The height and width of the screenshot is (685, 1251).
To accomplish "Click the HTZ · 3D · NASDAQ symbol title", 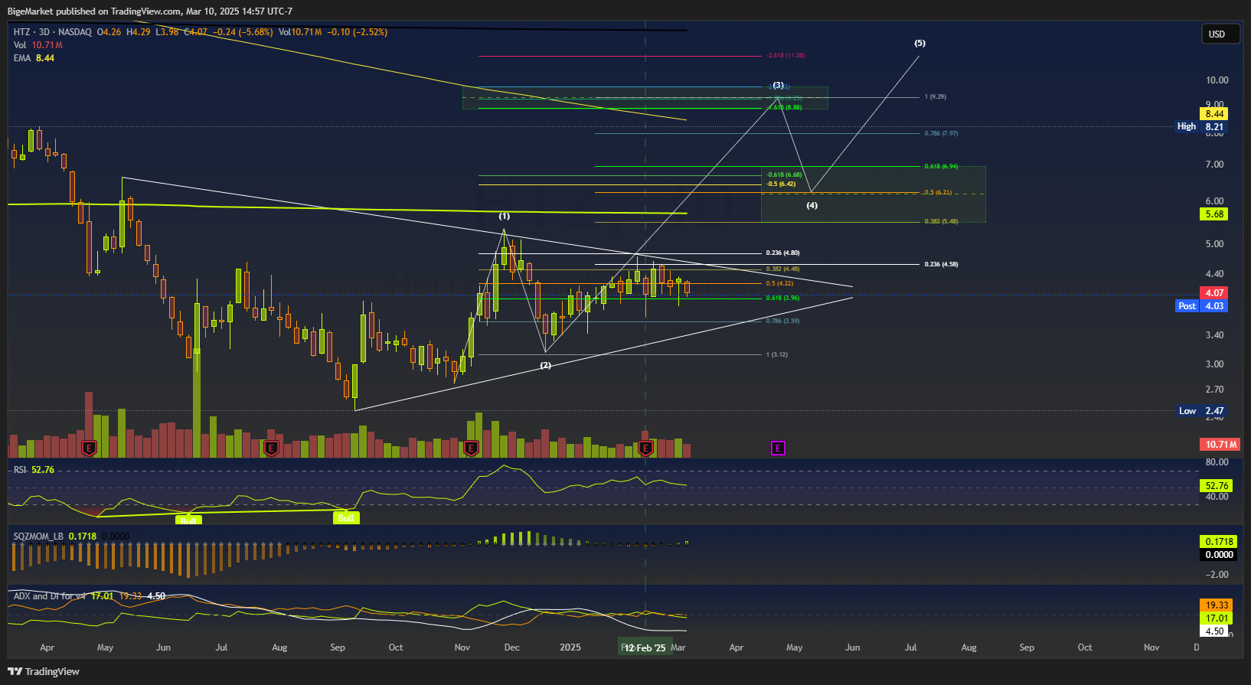I will coord(53,32).
